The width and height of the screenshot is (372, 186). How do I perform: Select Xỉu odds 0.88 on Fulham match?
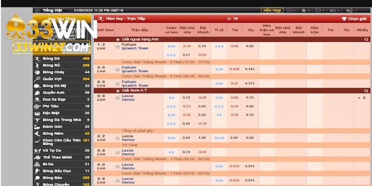(x=250, y=46)
